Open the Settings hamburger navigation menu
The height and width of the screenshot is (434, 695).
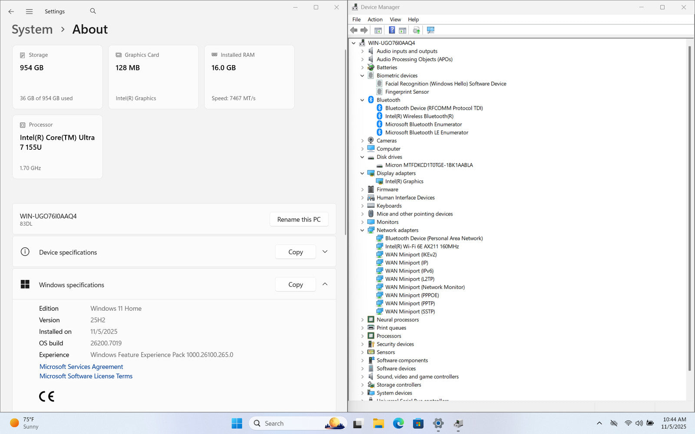(x=29, y=12)
